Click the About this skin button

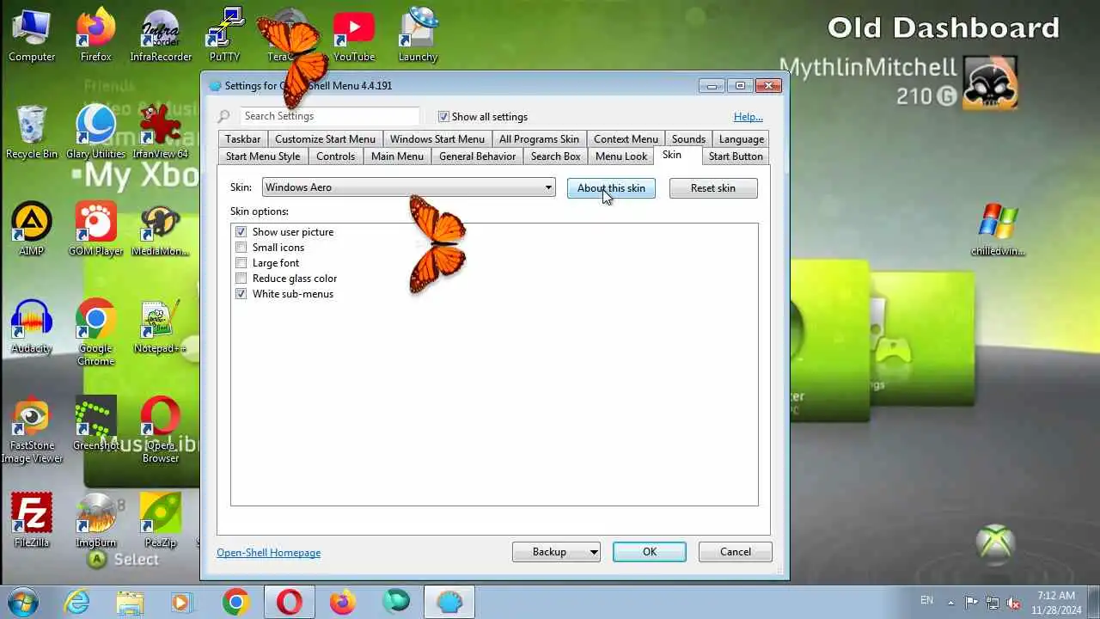611,188
